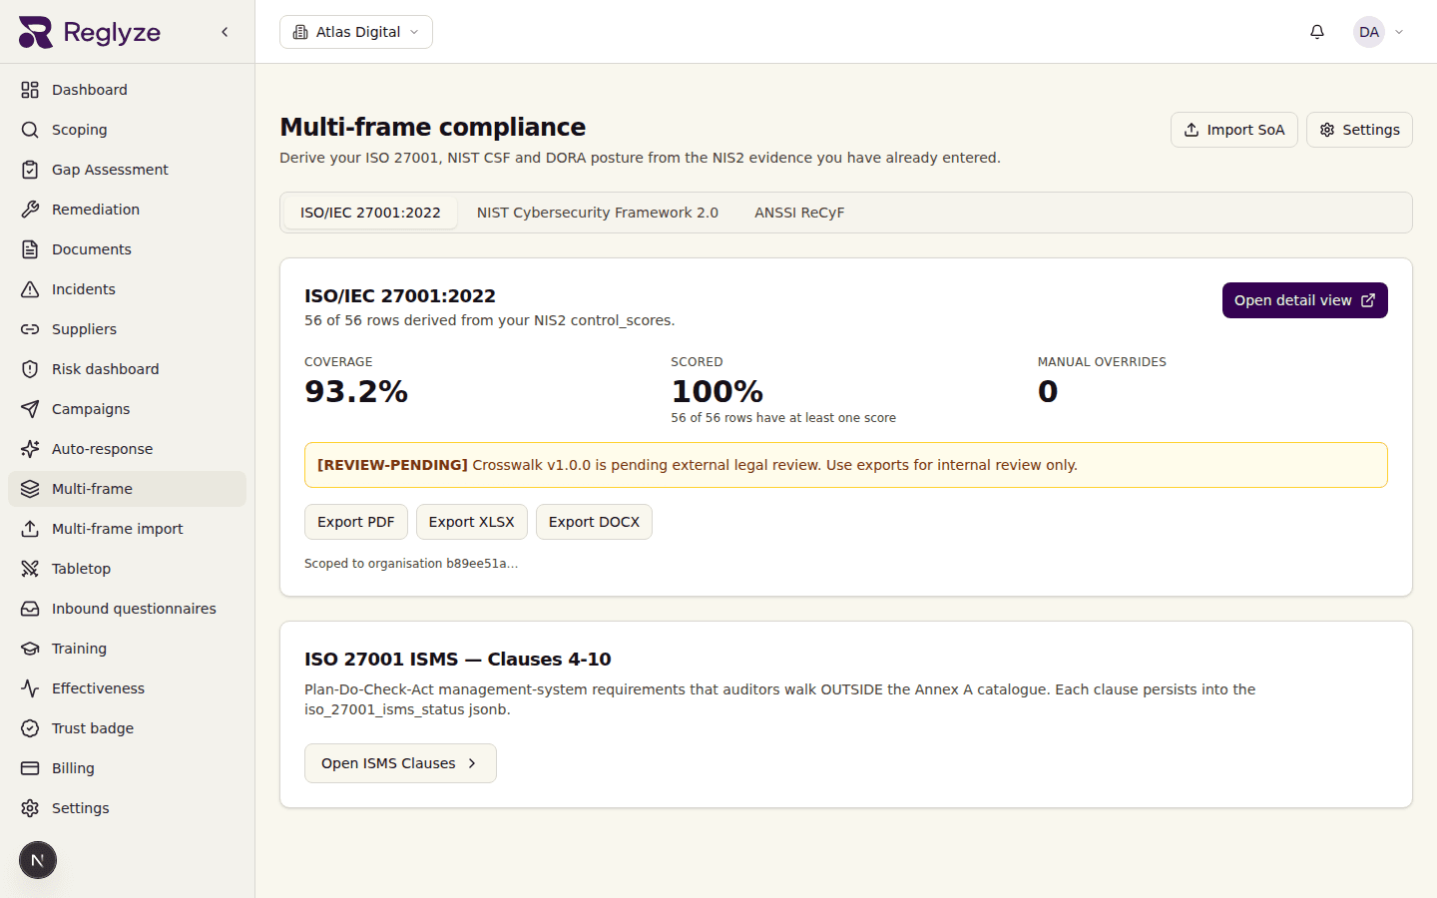Go to the Documents file icon
The image size is (1437, 898).
(30, 249)
